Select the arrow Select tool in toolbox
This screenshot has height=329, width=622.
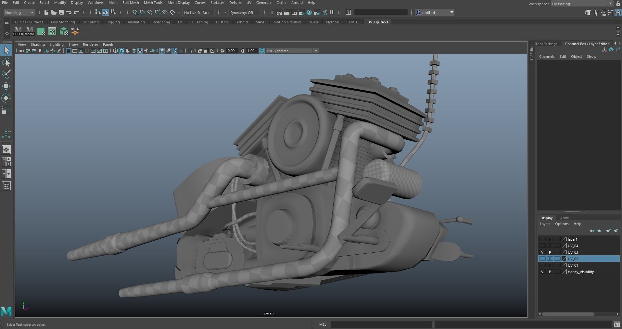point(6,50)
